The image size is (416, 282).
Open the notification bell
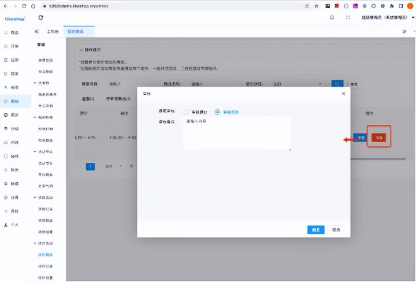pyautogui.click(x=332, y=17)
